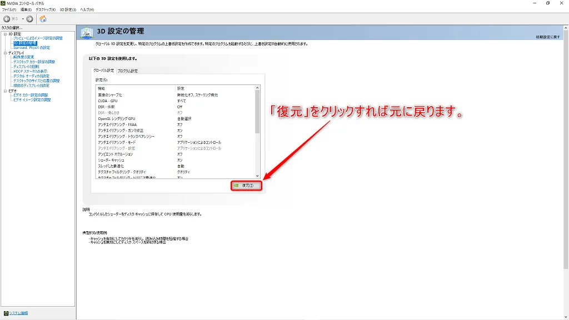The image size is (569, 320).
Task: Select the アンチエイリアシング - FXAA row
Action: pyautogui.click(x=176, y=125)
